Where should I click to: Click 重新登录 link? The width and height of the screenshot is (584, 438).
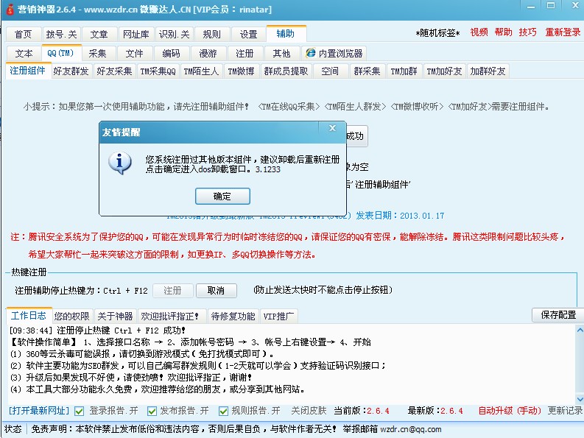563,32
